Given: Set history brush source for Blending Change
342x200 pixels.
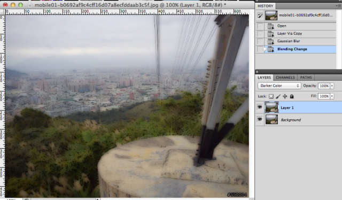Looking at the screenshot, I should (x=260, y=49).
